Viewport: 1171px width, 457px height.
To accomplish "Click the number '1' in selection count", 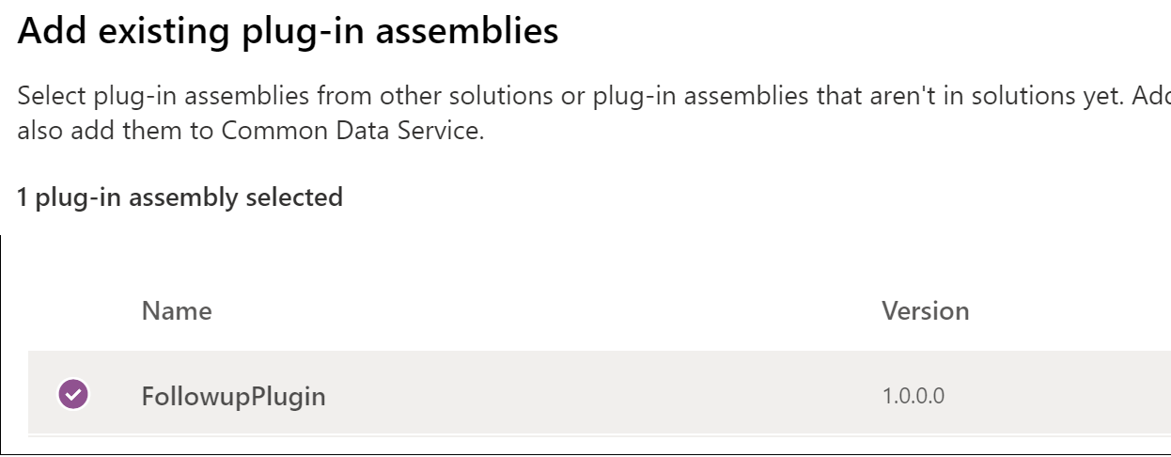I will pyautogui.click(x=22, y=197).
